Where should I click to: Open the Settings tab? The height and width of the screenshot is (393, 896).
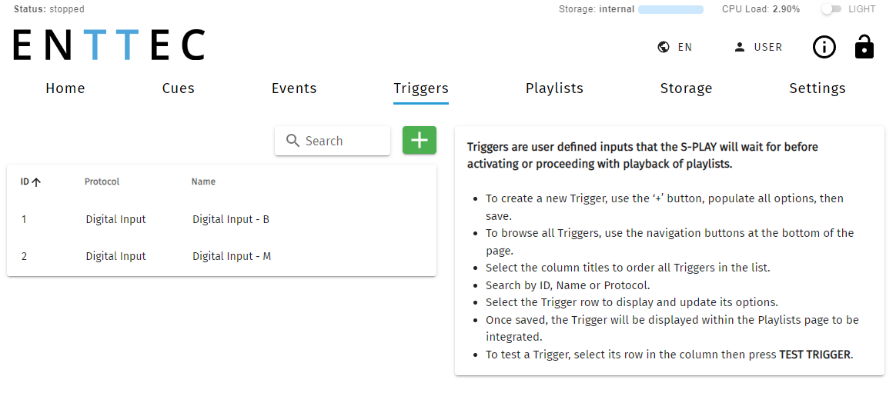click(817, 88)
